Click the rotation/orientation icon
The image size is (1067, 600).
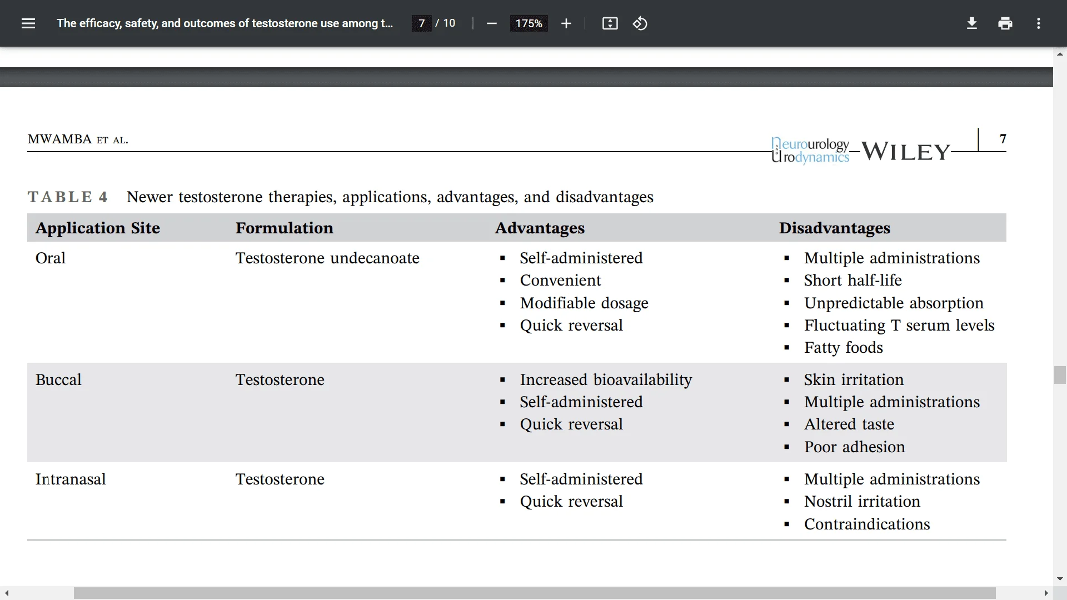tap(640, 23)
